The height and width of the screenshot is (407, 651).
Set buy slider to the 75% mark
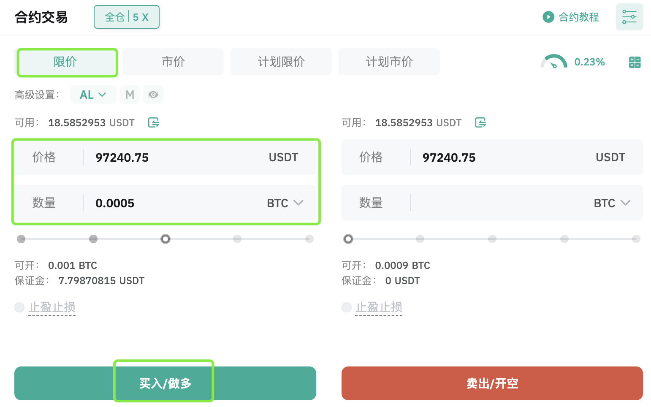click(237, 239)
